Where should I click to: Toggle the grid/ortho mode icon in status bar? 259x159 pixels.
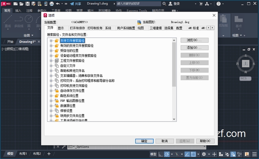click(161, 154)
